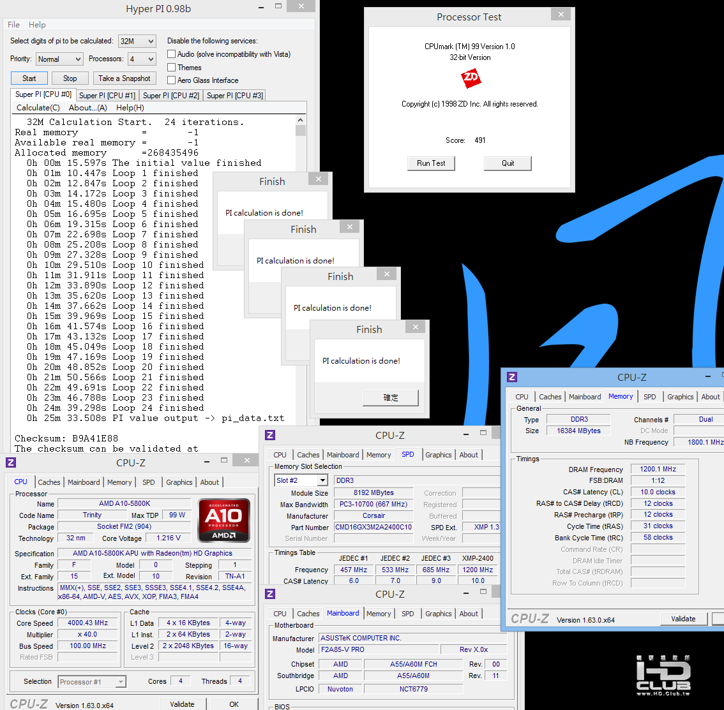Open the pi digits 32M dropdown

click(x=137, y=41)
